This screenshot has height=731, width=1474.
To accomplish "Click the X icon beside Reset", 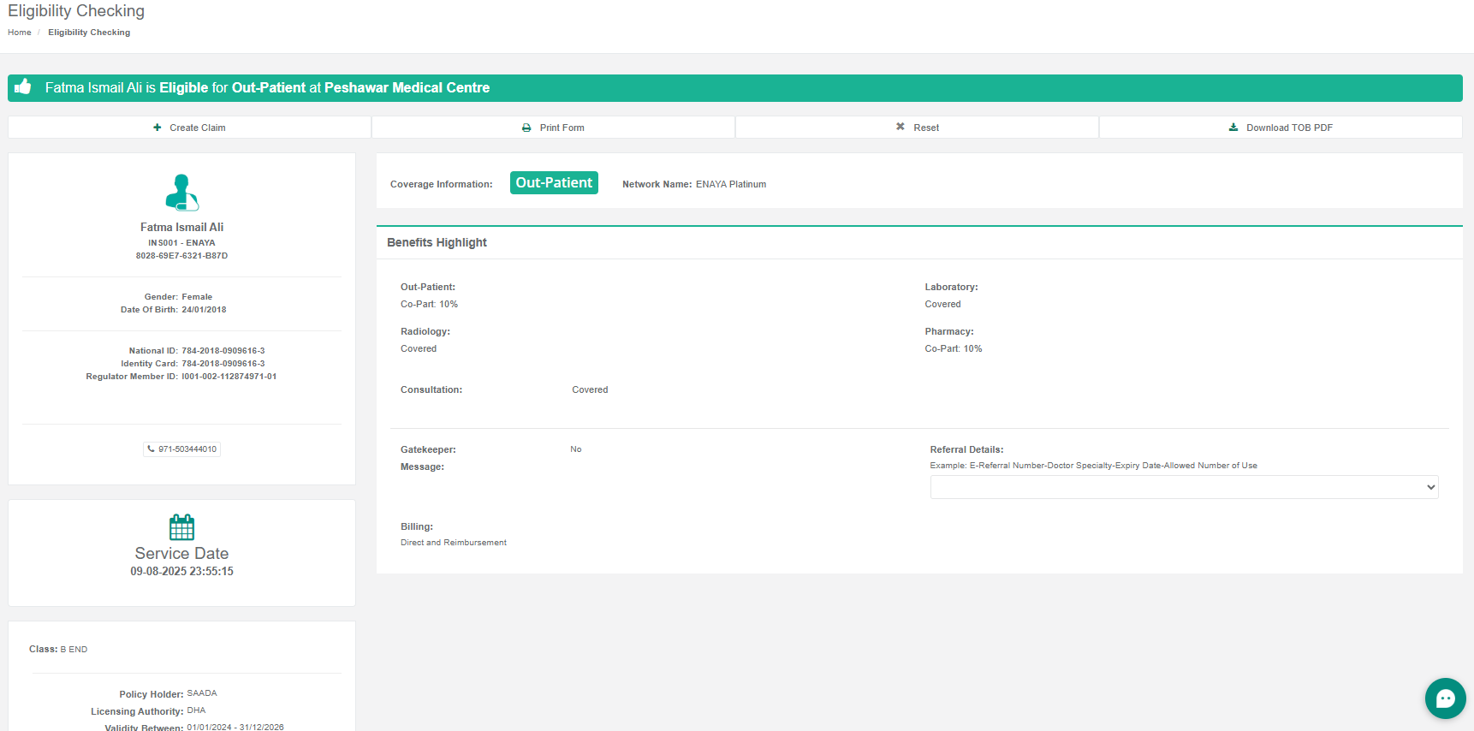I will (x=900, y=127).
